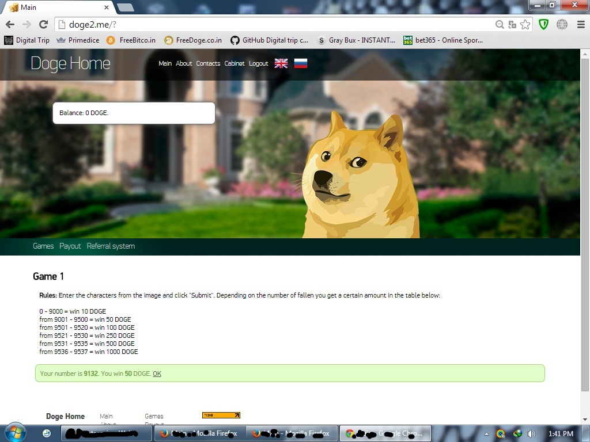Click OK in the win notification
Image resolution: width=590 pixels, height=442 pixels.
point(157,374)
